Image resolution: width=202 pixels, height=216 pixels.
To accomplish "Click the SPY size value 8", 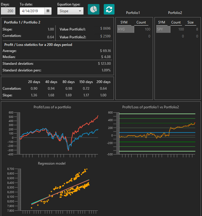I will 197,29.
